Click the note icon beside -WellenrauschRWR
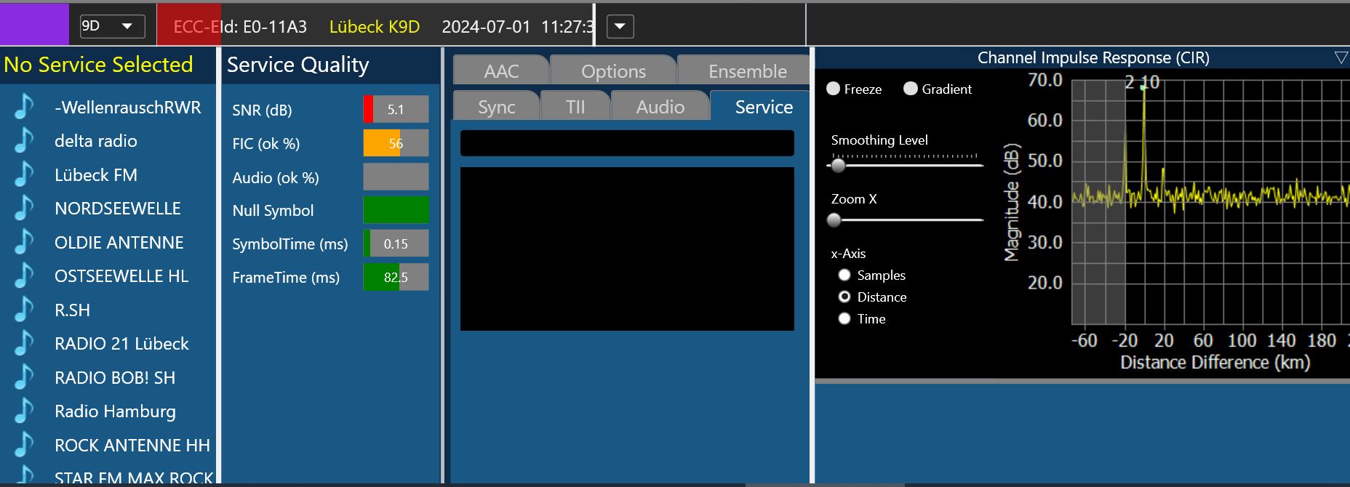 tap(25, 107)
